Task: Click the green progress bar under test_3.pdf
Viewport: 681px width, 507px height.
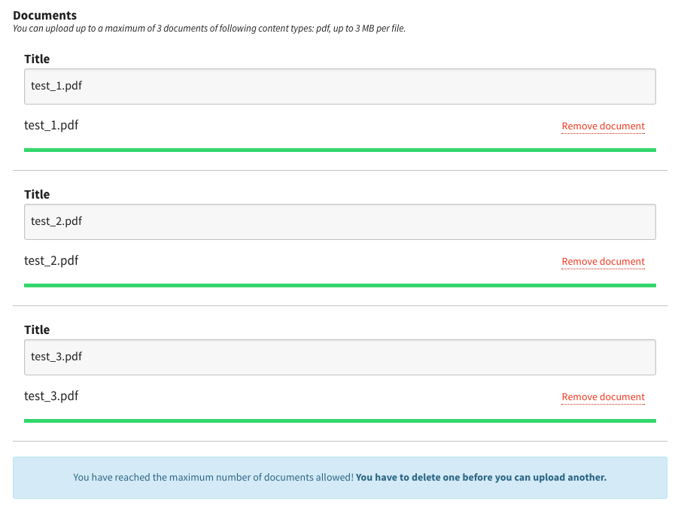Action: 339,421
